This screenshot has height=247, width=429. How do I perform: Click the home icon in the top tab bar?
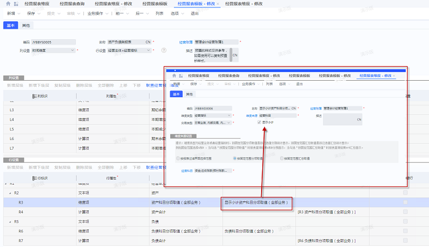click(x=6, y=4)
